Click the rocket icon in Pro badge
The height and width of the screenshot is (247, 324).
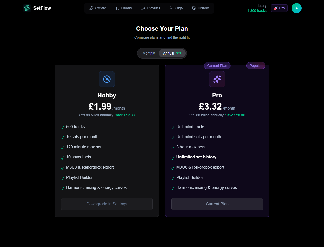tap(276, 8)
